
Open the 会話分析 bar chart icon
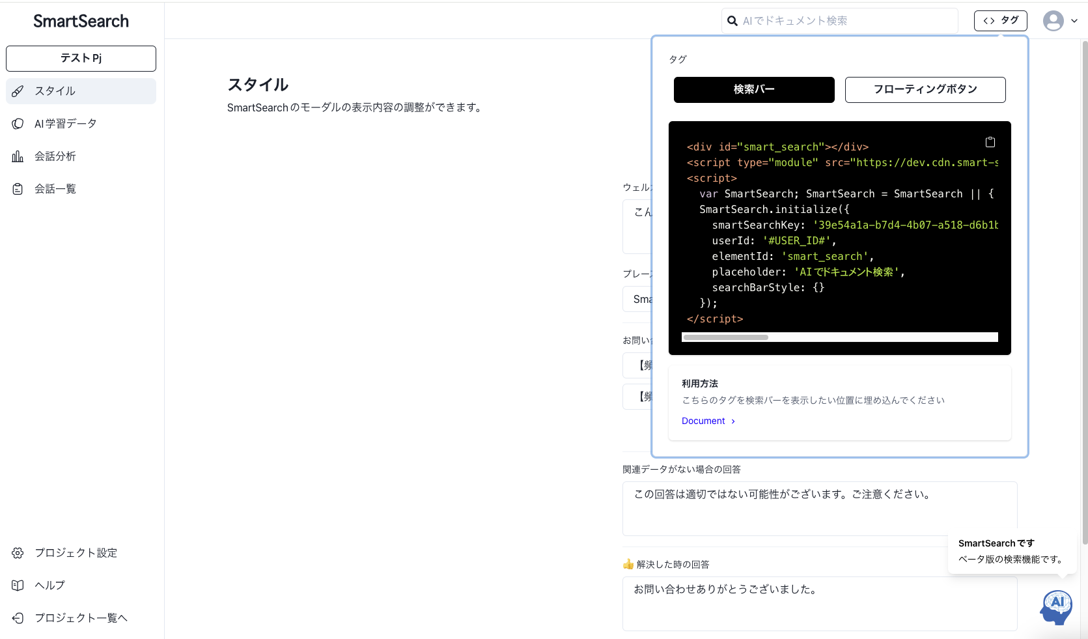coord(18,156)
